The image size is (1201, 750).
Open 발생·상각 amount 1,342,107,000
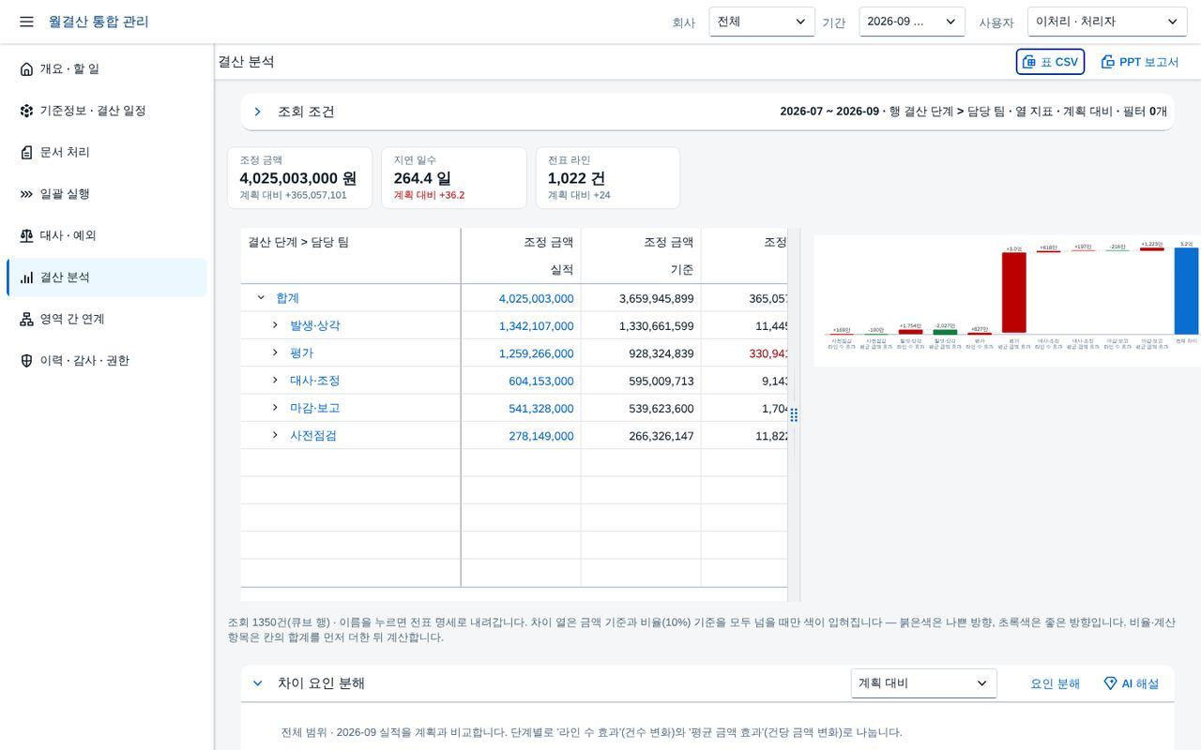tap(536, 326)
